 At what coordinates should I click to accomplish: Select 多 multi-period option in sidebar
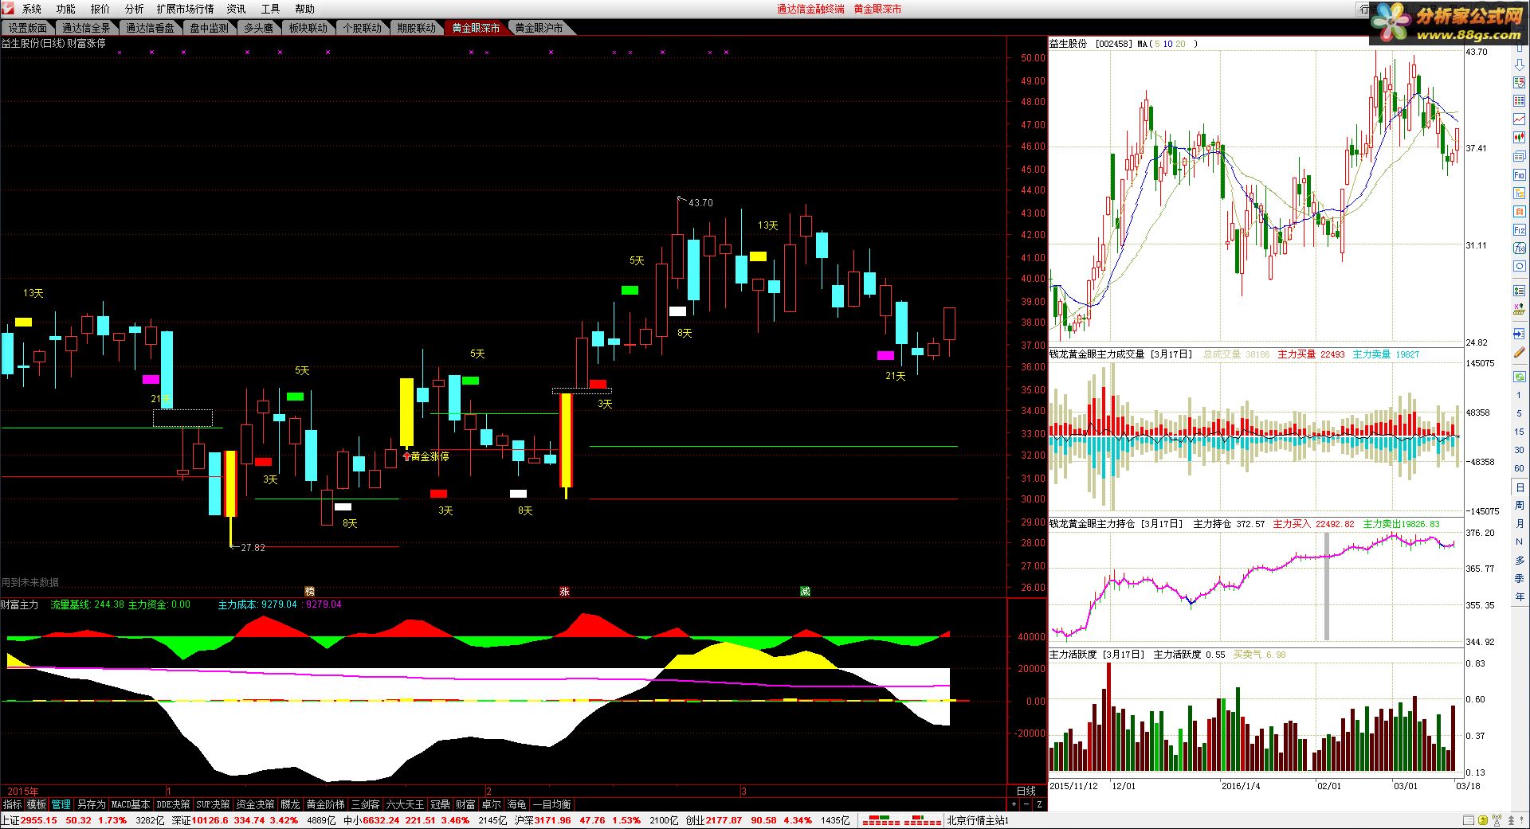1519,561
